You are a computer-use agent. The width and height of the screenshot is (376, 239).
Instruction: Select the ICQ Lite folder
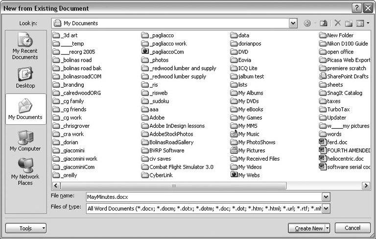(244, 68)
